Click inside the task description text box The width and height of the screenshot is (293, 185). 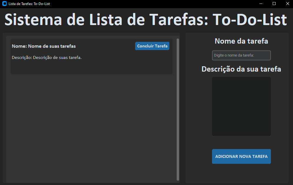coord(241,106)
